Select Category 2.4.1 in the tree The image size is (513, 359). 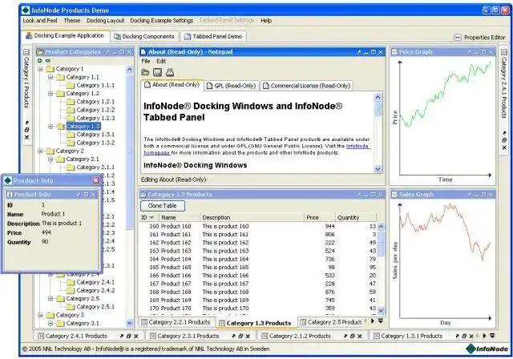point(95,282)
